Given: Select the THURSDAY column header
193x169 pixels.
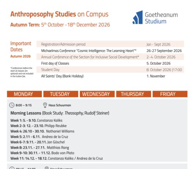Looking at the screenshot, I should pos(134,94).
